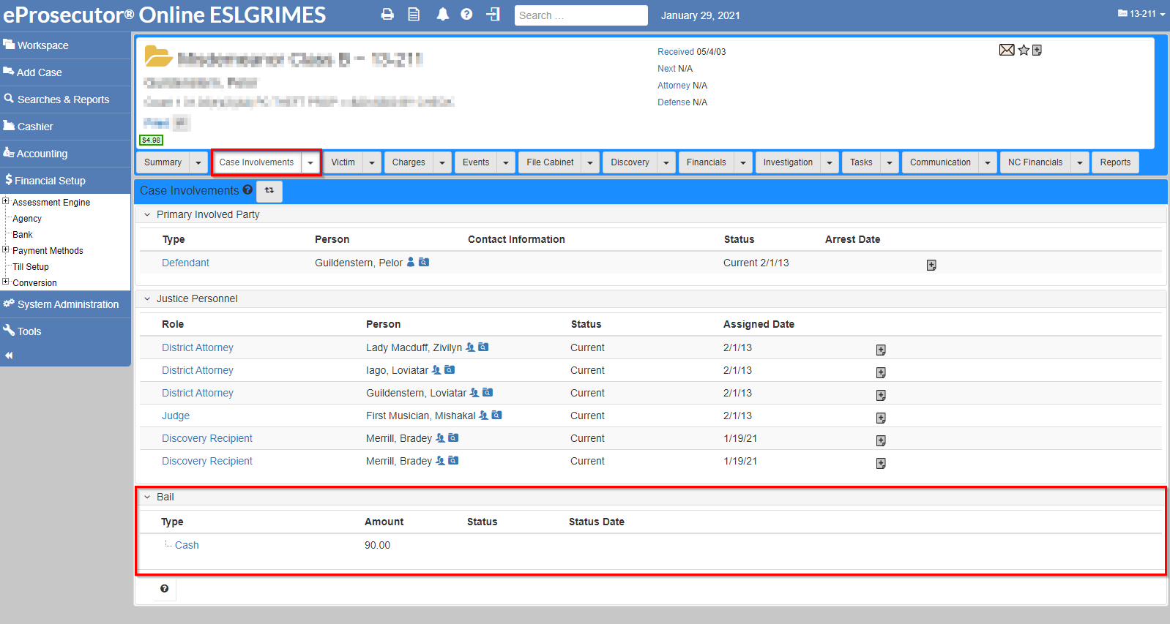Click the Received date label link
This screenshot has width=1170, height=624.
[676, 52]
